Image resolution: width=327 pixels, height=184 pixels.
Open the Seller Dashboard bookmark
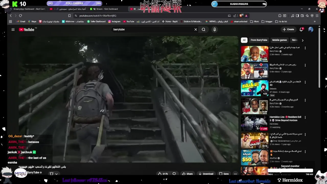click(96, 21)
